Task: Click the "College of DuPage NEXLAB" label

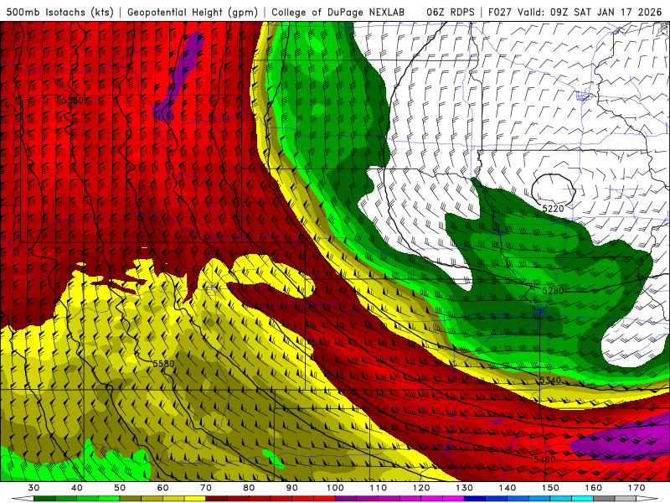Action: point(338,12)
